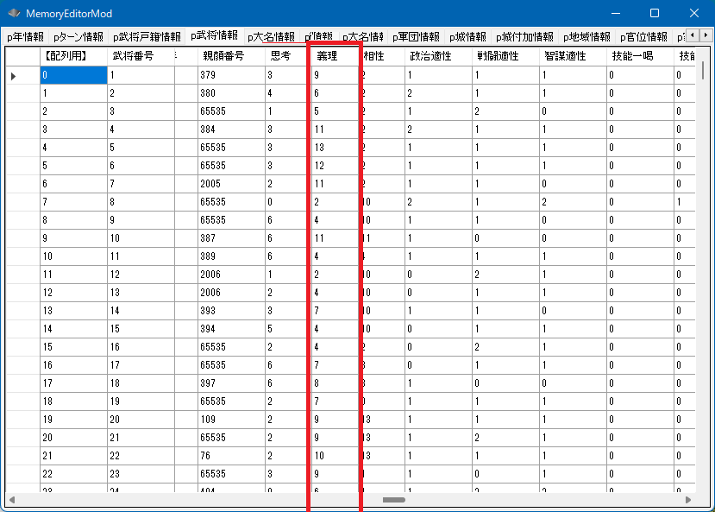Select the row header with current-row arrow

point(22,76)
